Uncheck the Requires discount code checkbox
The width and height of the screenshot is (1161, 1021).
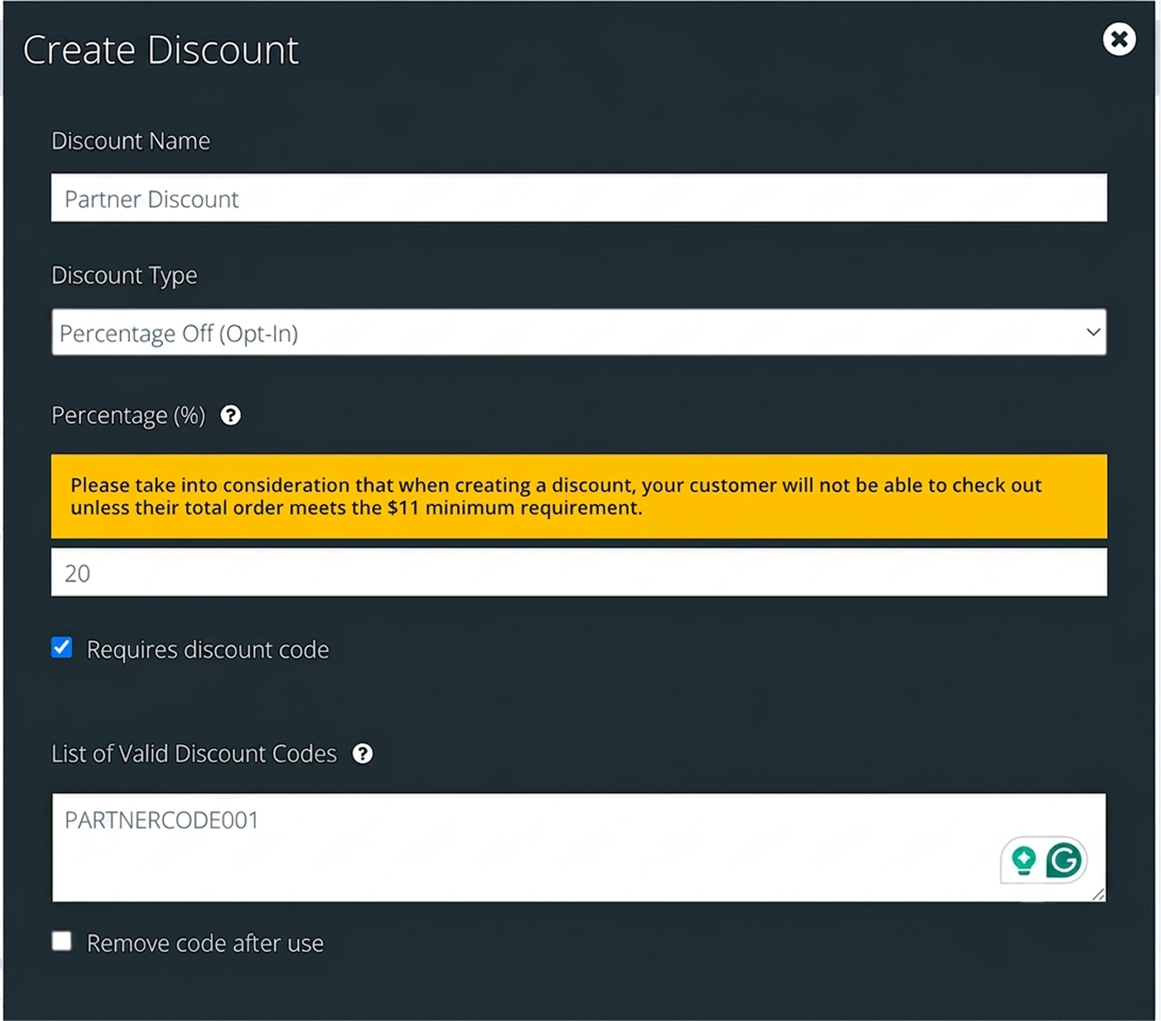point(62,648)
